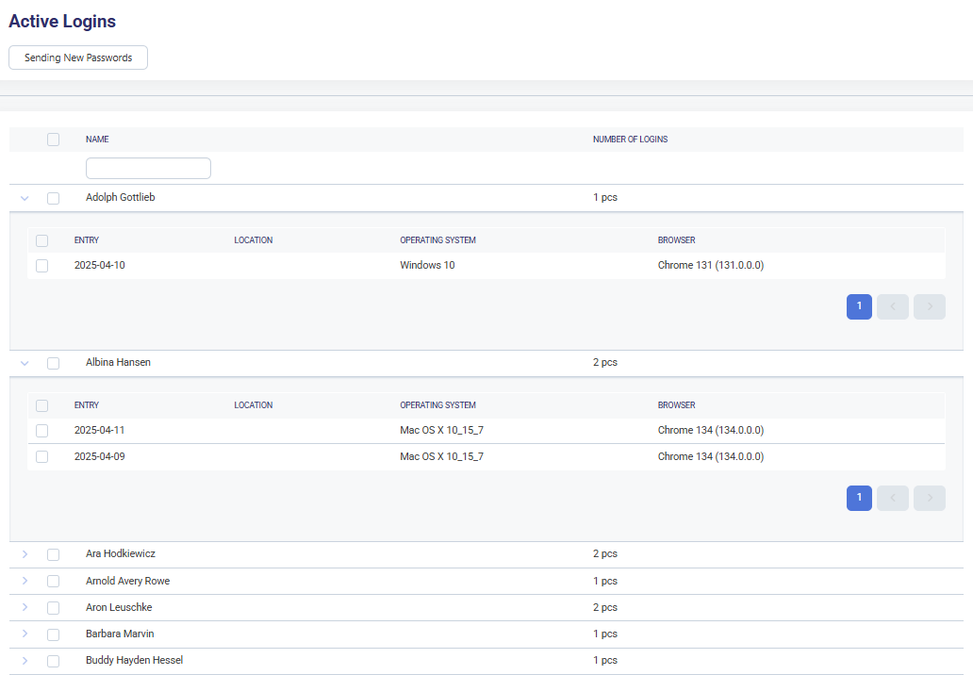Viewport: 973px width, 675px height.
Task: Expand the Ara Hodkiewicz row
Action: [25, 554]
